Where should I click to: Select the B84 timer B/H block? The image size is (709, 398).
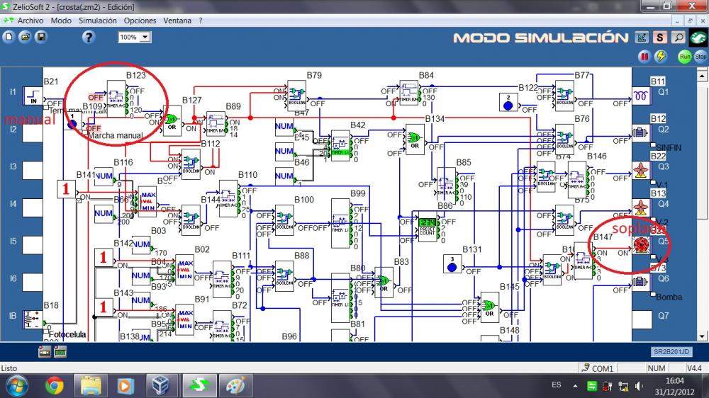(x=409, y=93)
